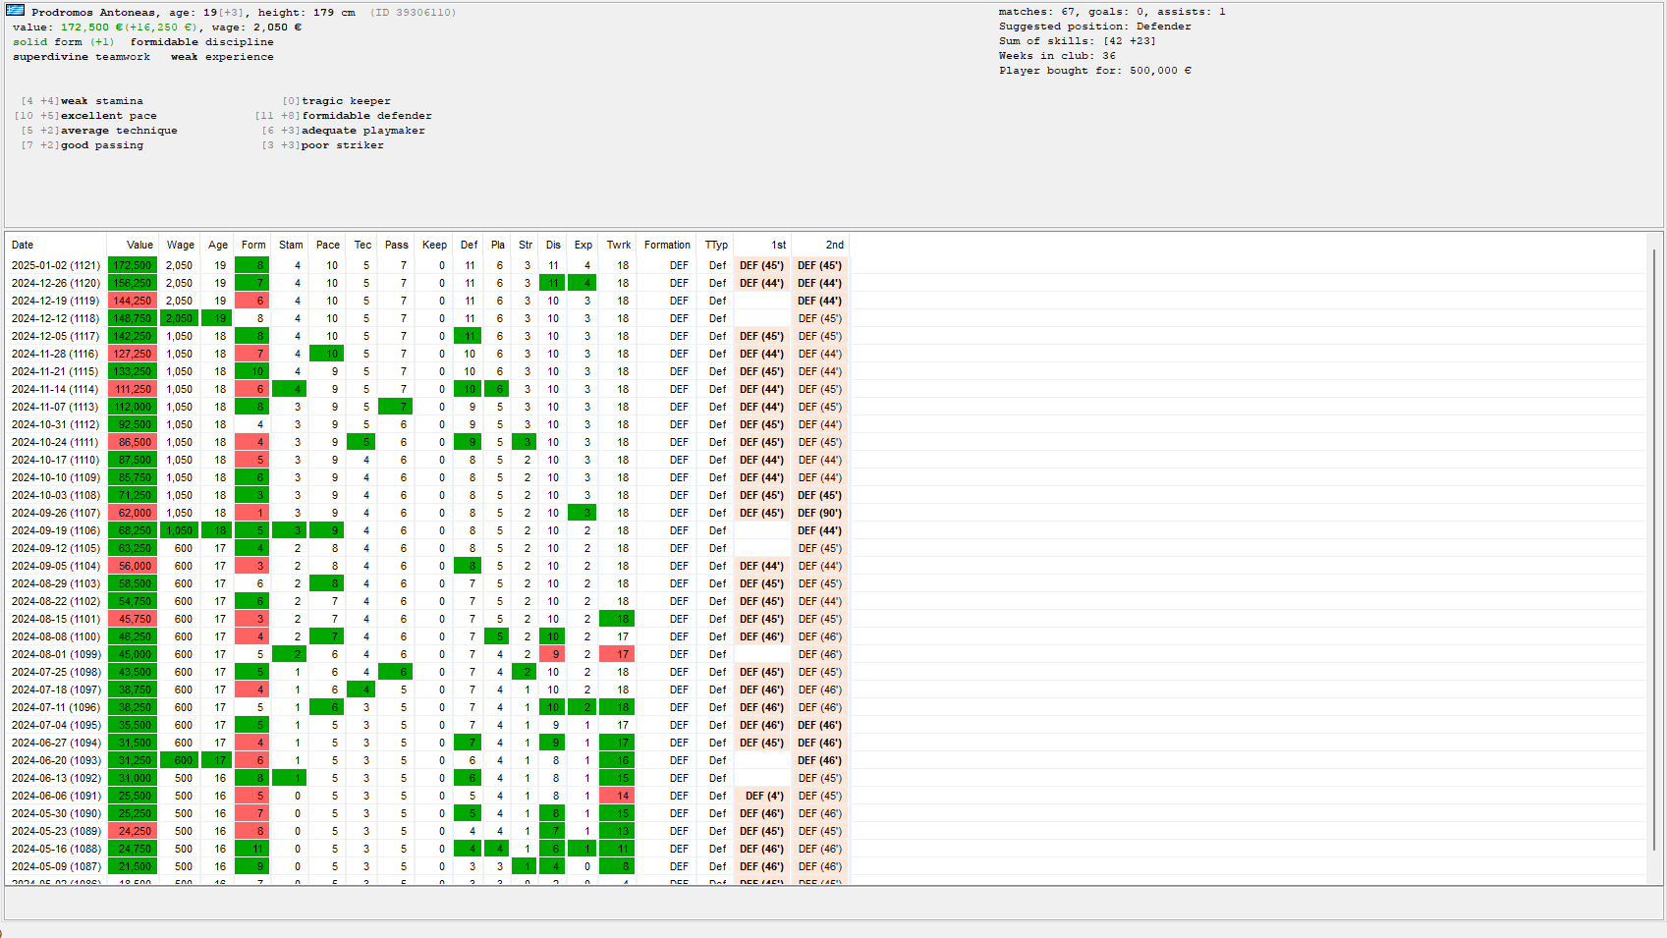Image resolution: width=1667 pixels, height=938 pixels.
Task: Click the DEF (90') cell in 2nd column
Action: tap(820, 513)
